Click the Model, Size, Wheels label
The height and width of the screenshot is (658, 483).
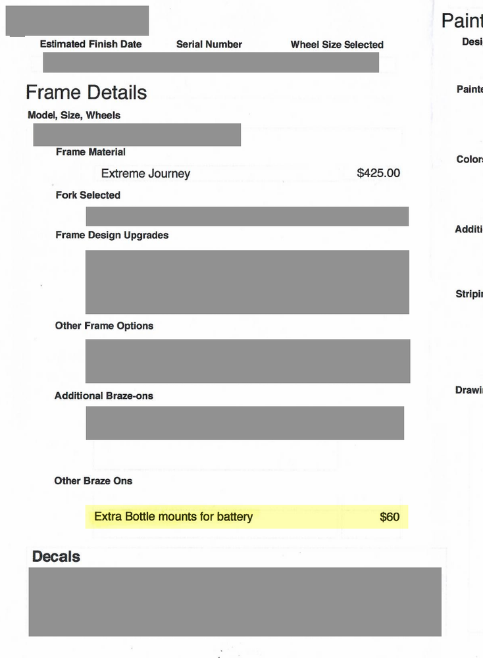74,115
